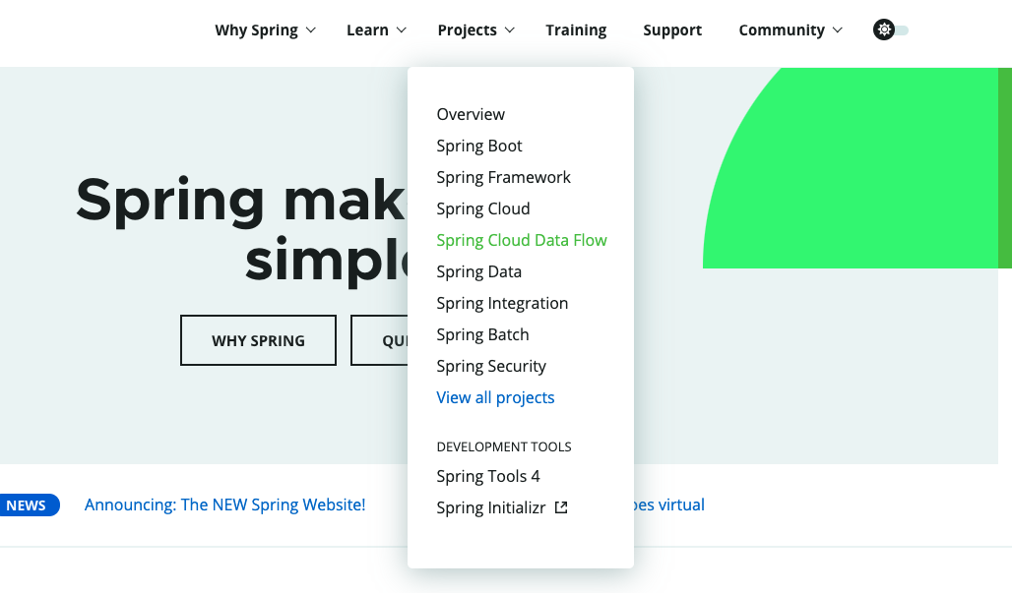This screenshot has width=1012, height=593.
Task: Open Spring Integration from the list
Action: click(502, 303)
